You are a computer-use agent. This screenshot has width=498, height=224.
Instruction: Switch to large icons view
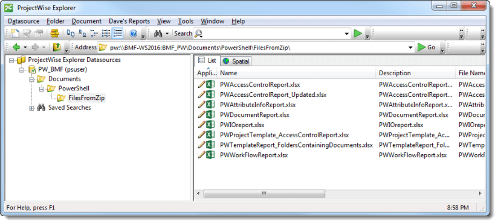(71, 33)
